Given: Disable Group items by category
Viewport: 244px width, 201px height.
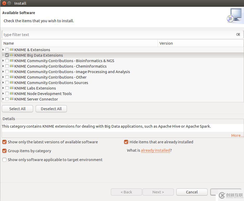Looking at the screenshot, I should (4, 151).
